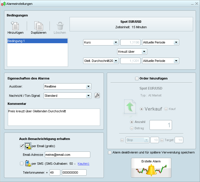The image size is (200, 182).
Task: Click the email alert monitor icon
Action: click(x=28, y=146)
